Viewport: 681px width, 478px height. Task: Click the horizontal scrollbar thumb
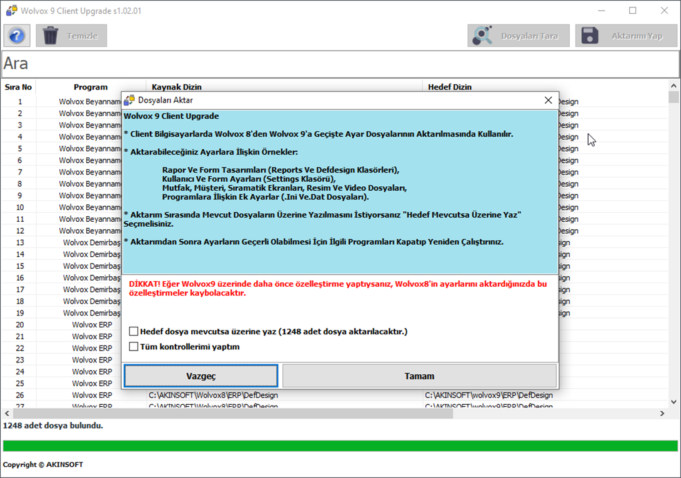(x=232, y=413)
